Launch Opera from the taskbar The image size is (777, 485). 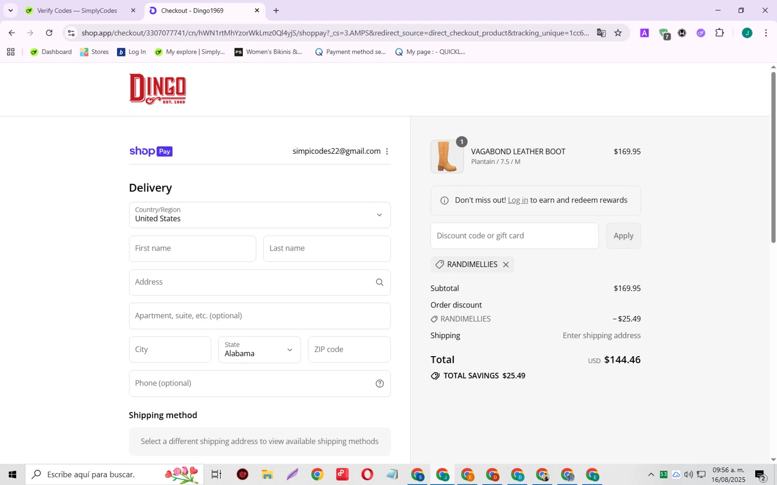point(367,474)
